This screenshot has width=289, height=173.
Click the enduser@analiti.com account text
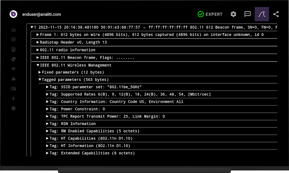pyautogui.click(x=41, y=14)
